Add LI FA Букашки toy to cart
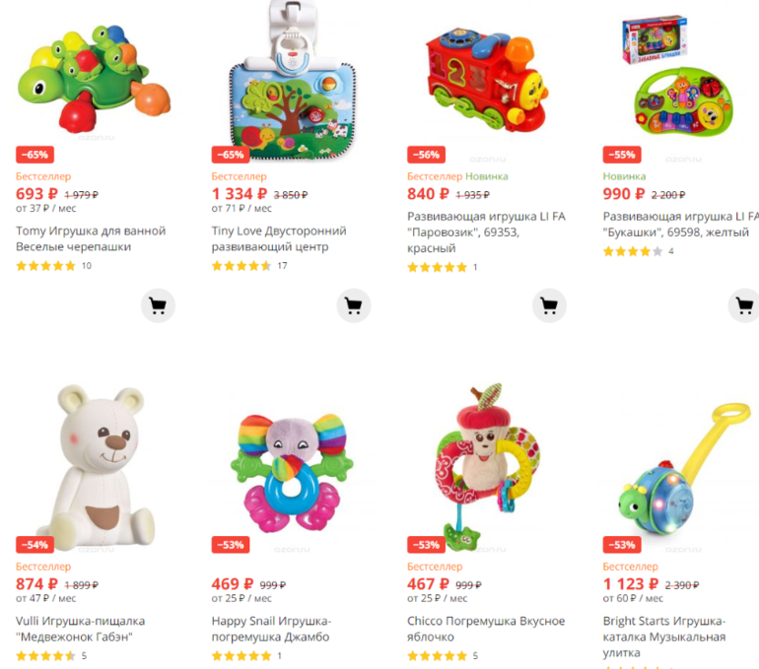 click(744, 305)
